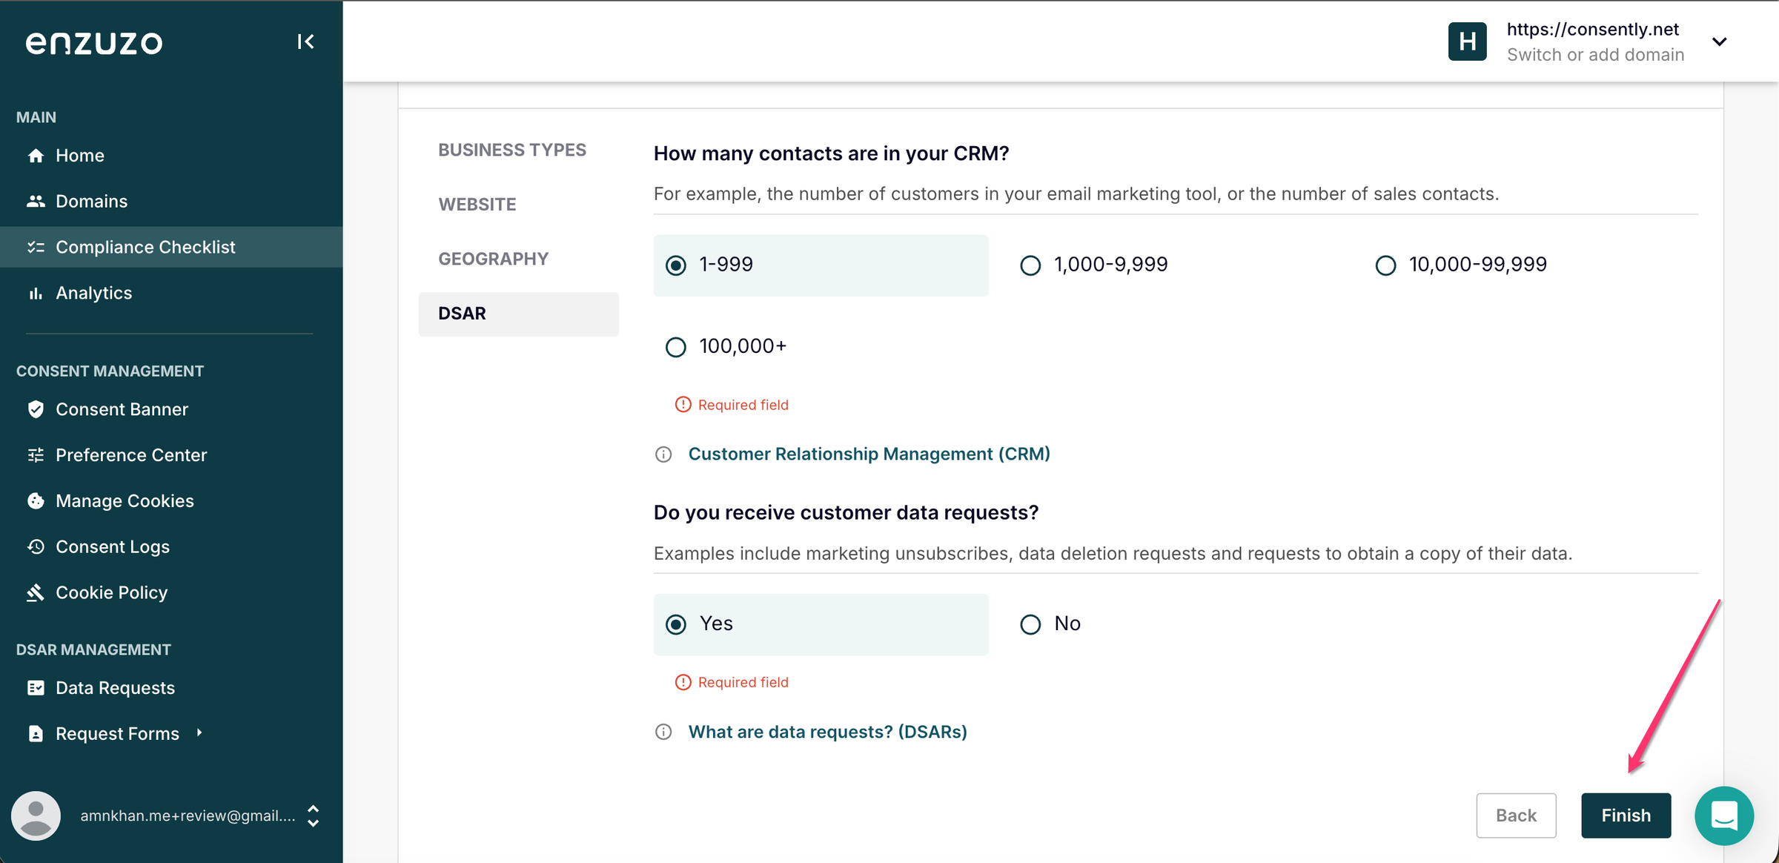This screenshot has width=1779, height=863.
Task: Click the Finish button
Action: (x=1626, y=816)
